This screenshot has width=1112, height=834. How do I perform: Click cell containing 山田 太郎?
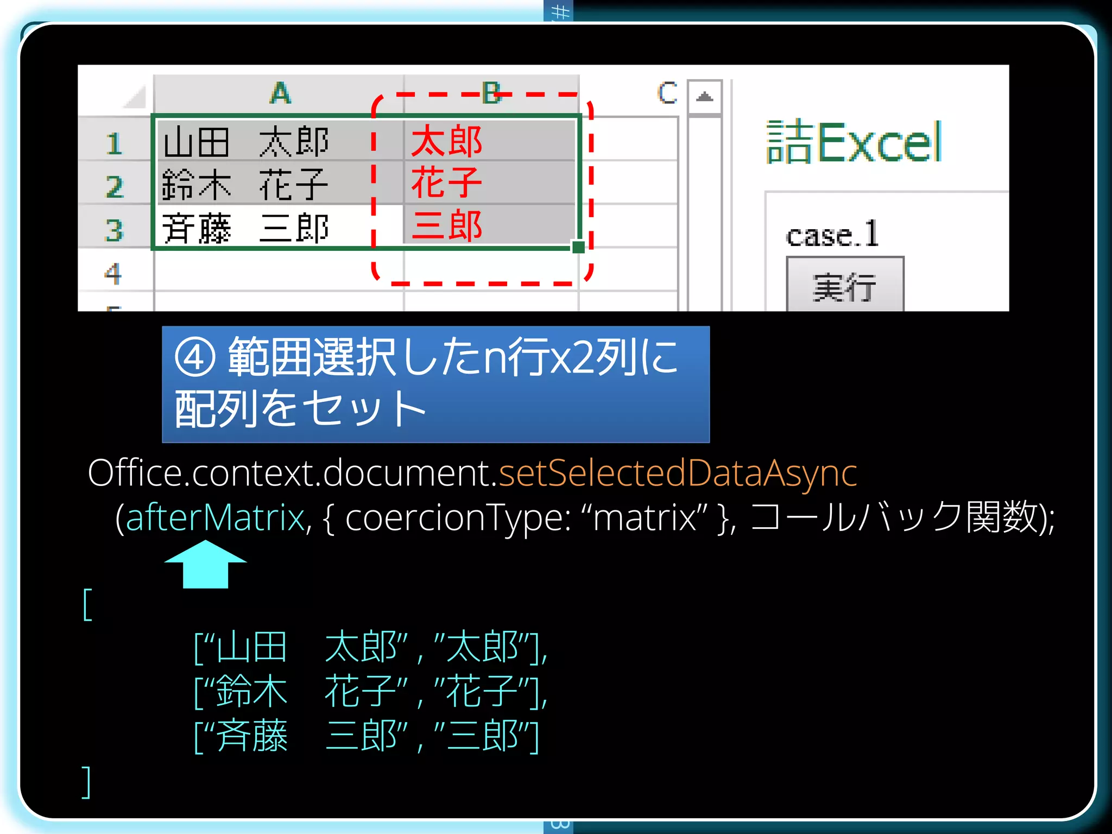280,141
